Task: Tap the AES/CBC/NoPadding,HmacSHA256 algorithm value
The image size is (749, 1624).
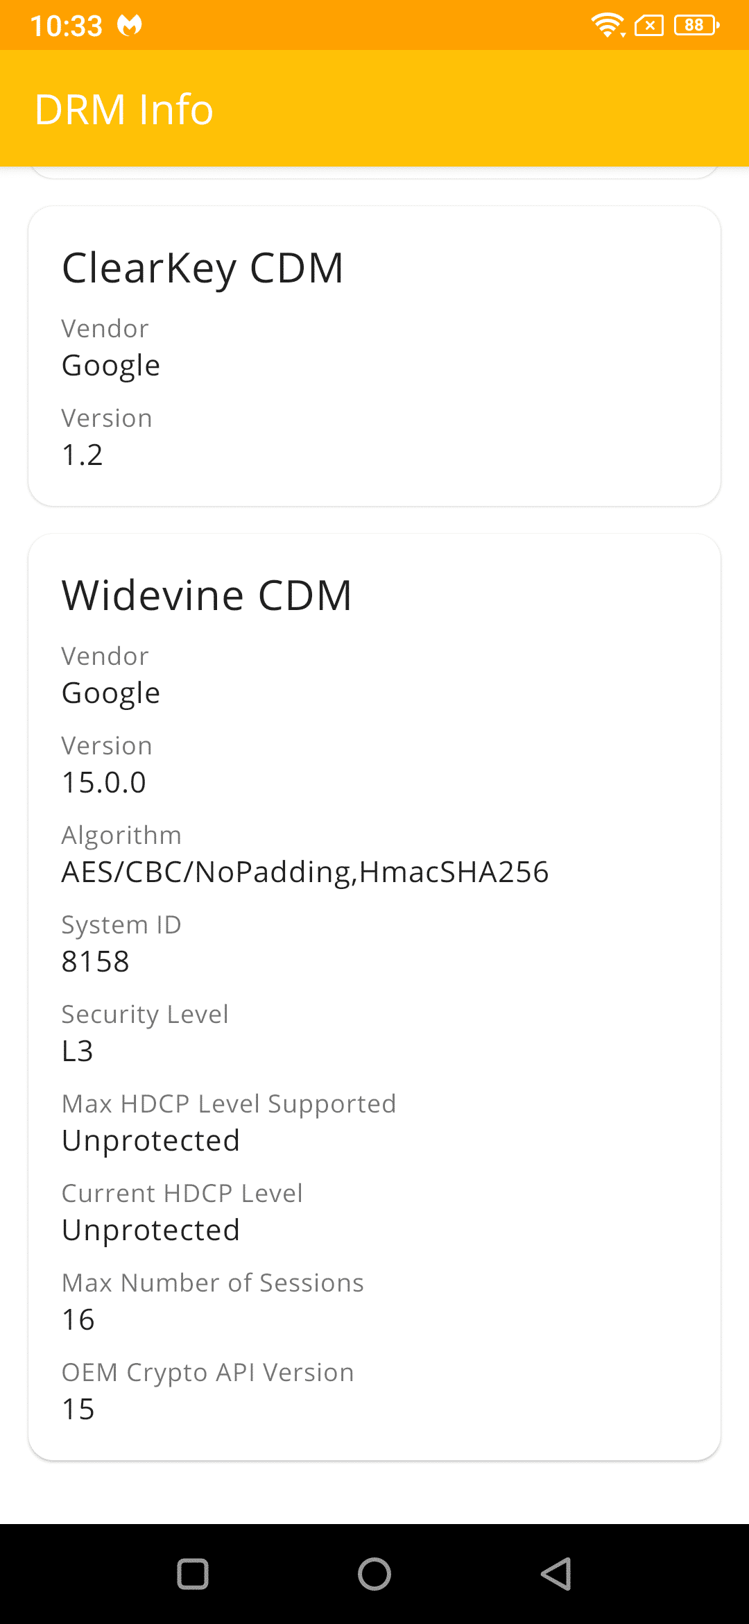Action: point(305,872)
